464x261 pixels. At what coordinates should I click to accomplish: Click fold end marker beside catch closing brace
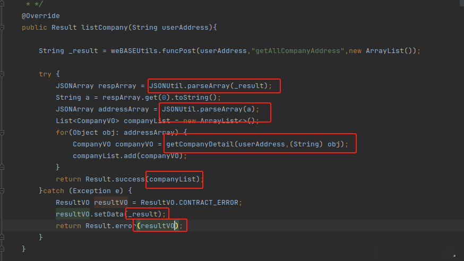pyautogui.click(x=2, y=237)
